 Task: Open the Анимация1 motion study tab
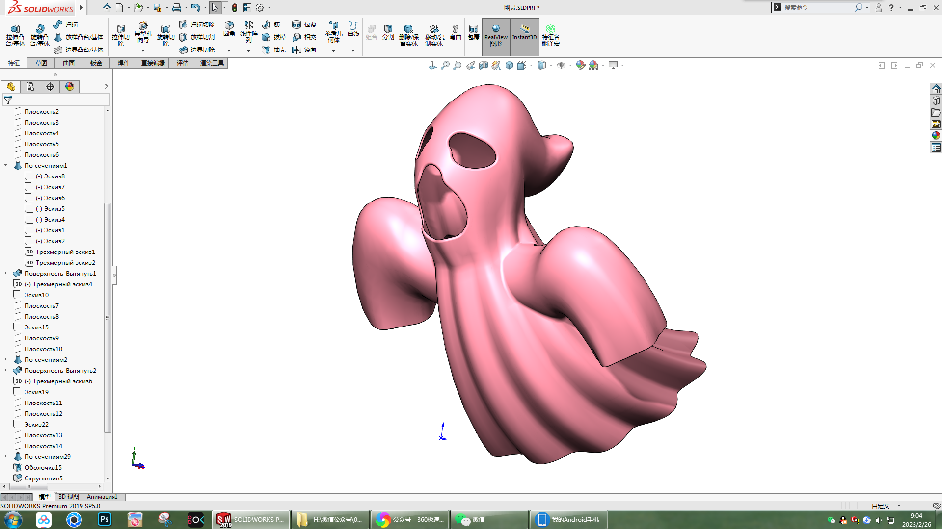click(102, 497)
